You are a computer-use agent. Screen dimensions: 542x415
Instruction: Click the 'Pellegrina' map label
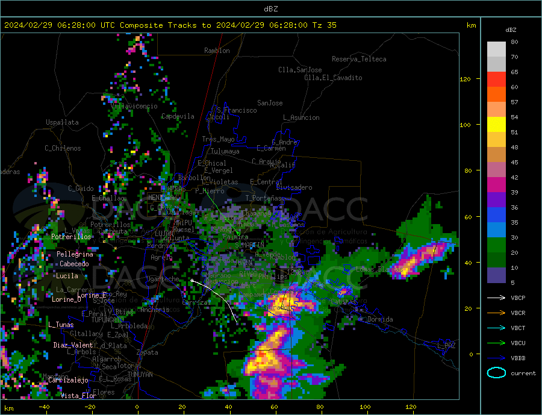(x=75, y=254)
